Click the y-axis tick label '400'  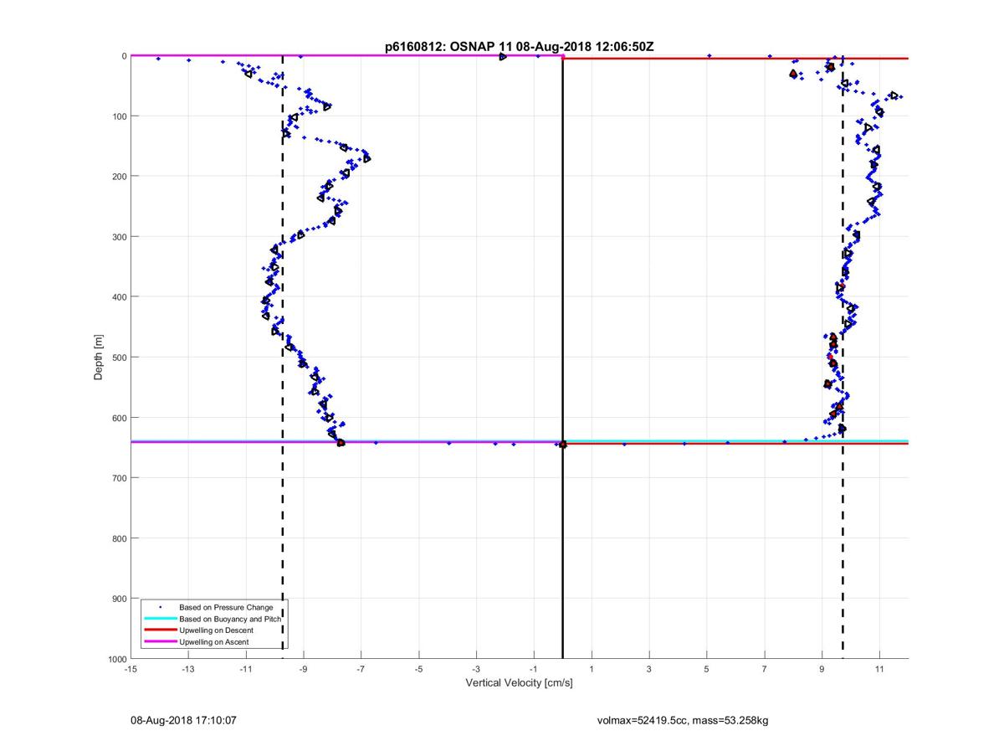(119, 297)
